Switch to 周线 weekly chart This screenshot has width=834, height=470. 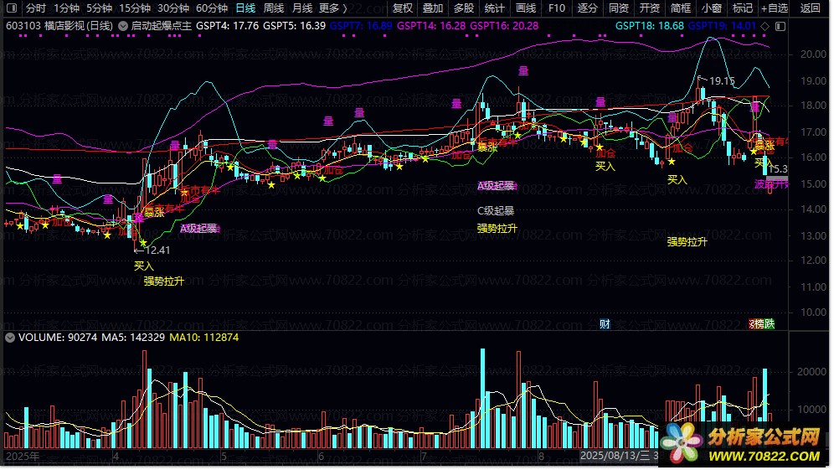click(273, 8)
